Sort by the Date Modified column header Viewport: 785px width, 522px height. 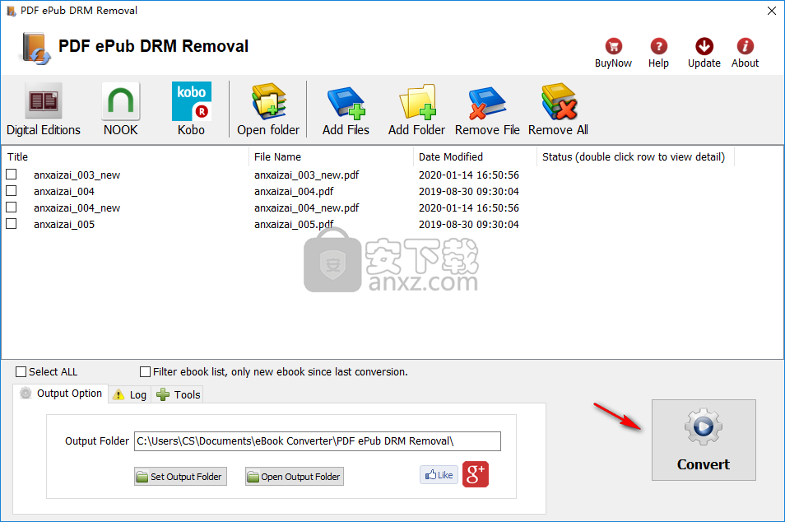click(x=475, y=156)
